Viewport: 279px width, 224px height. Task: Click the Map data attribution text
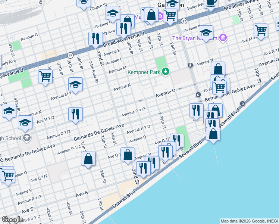(x=249, y=221)
